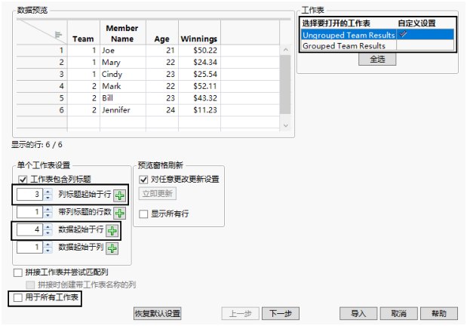Decrease 数据起始于行 spinner value
This screenshot has width=467, height=326.
[x=48, y=233]
